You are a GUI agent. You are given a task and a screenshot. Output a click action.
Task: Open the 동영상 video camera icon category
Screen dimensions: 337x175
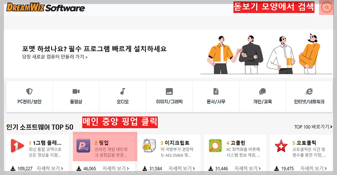76,91
